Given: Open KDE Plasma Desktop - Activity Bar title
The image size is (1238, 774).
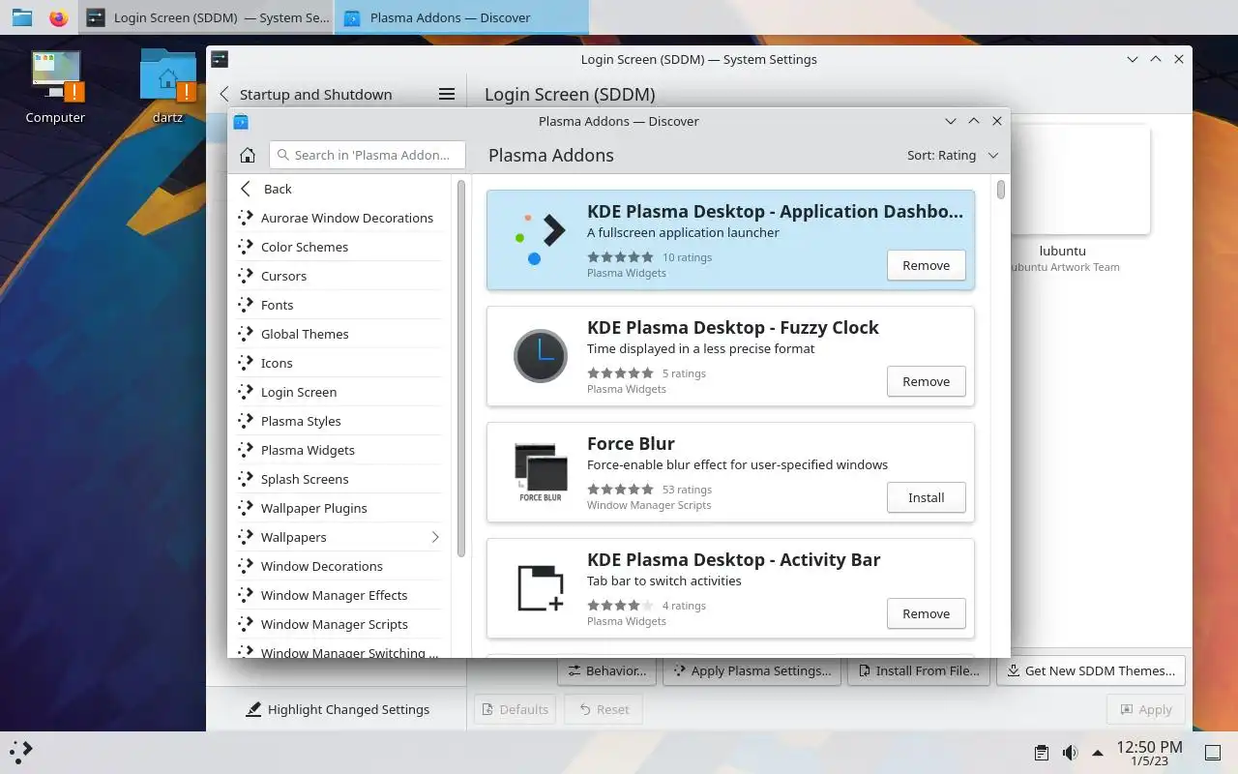Looking at the screenshot, I should pyautogui.click(x=733, y=559).
